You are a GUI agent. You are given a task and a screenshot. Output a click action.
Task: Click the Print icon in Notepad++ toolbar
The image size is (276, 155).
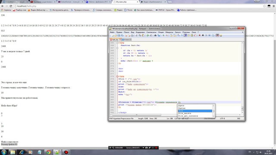point(132,35)
